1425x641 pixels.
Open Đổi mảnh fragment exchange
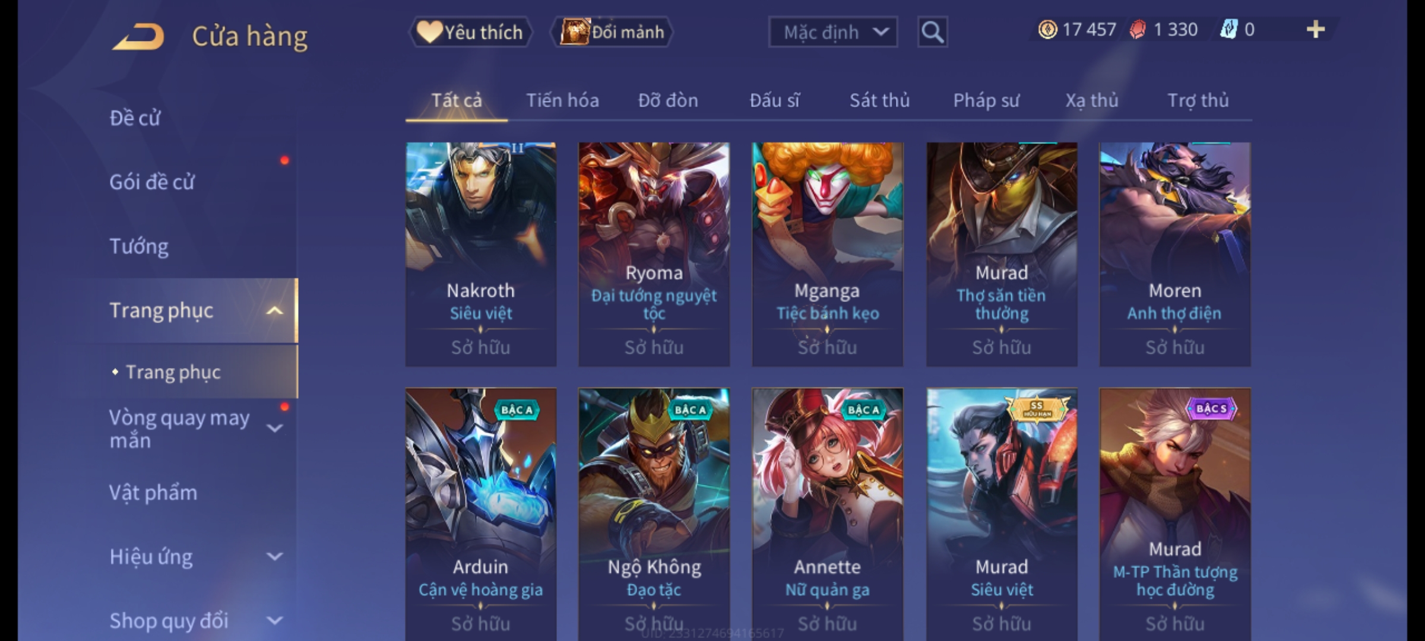click(x=612, y=32)
